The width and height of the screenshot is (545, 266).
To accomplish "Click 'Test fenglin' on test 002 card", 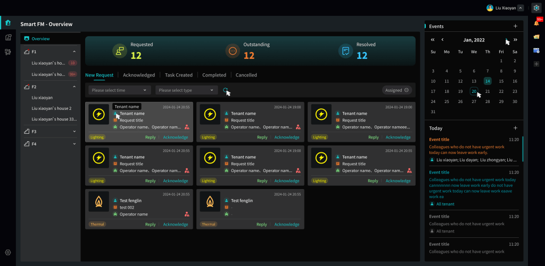I will (x=131, y=201).
